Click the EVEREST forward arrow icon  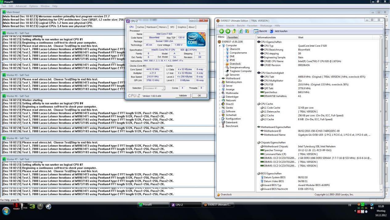point(228,31)
